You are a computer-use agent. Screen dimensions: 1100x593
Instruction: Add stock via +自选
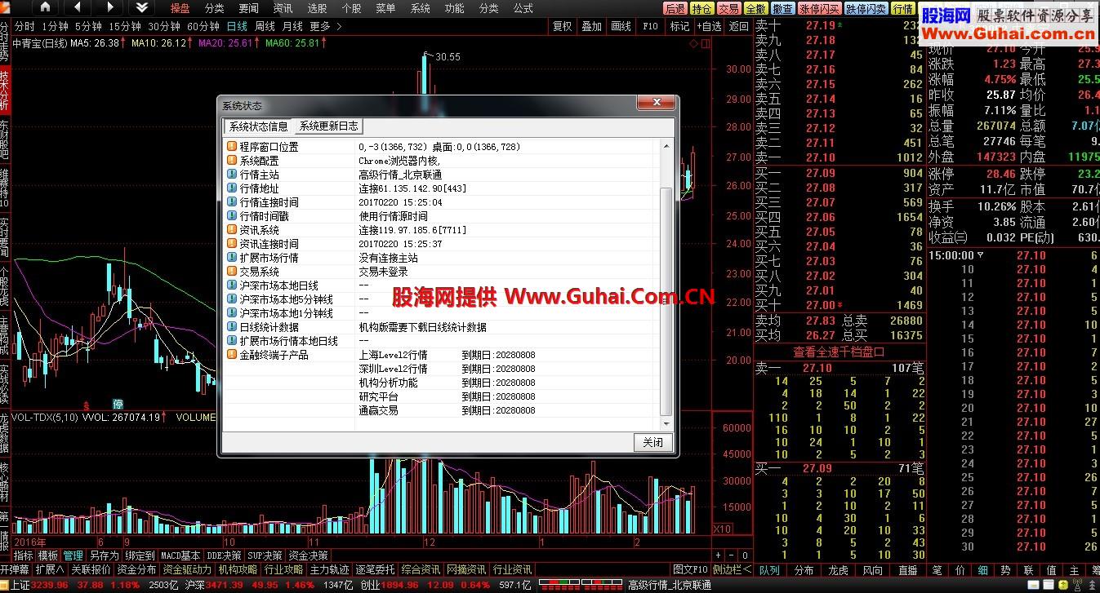tap(709, 26)
